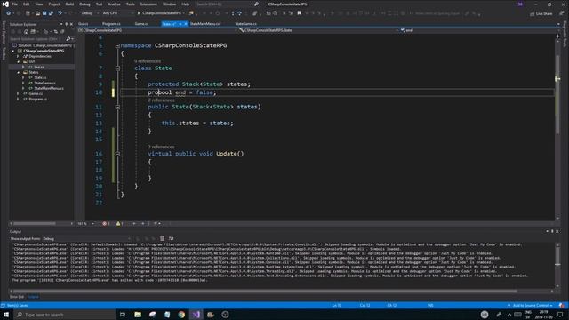Collapse the class State block on line 7

(x=117, y=68)
